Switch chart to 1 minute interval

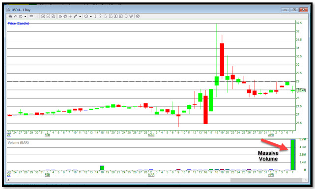95,17
